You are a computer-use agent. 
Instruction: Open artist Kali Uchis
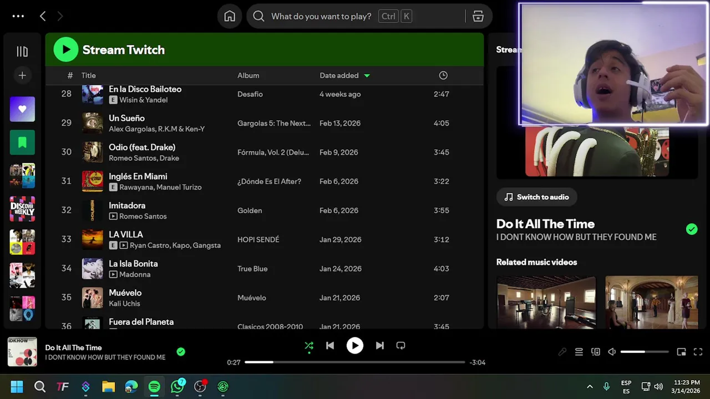124,303
